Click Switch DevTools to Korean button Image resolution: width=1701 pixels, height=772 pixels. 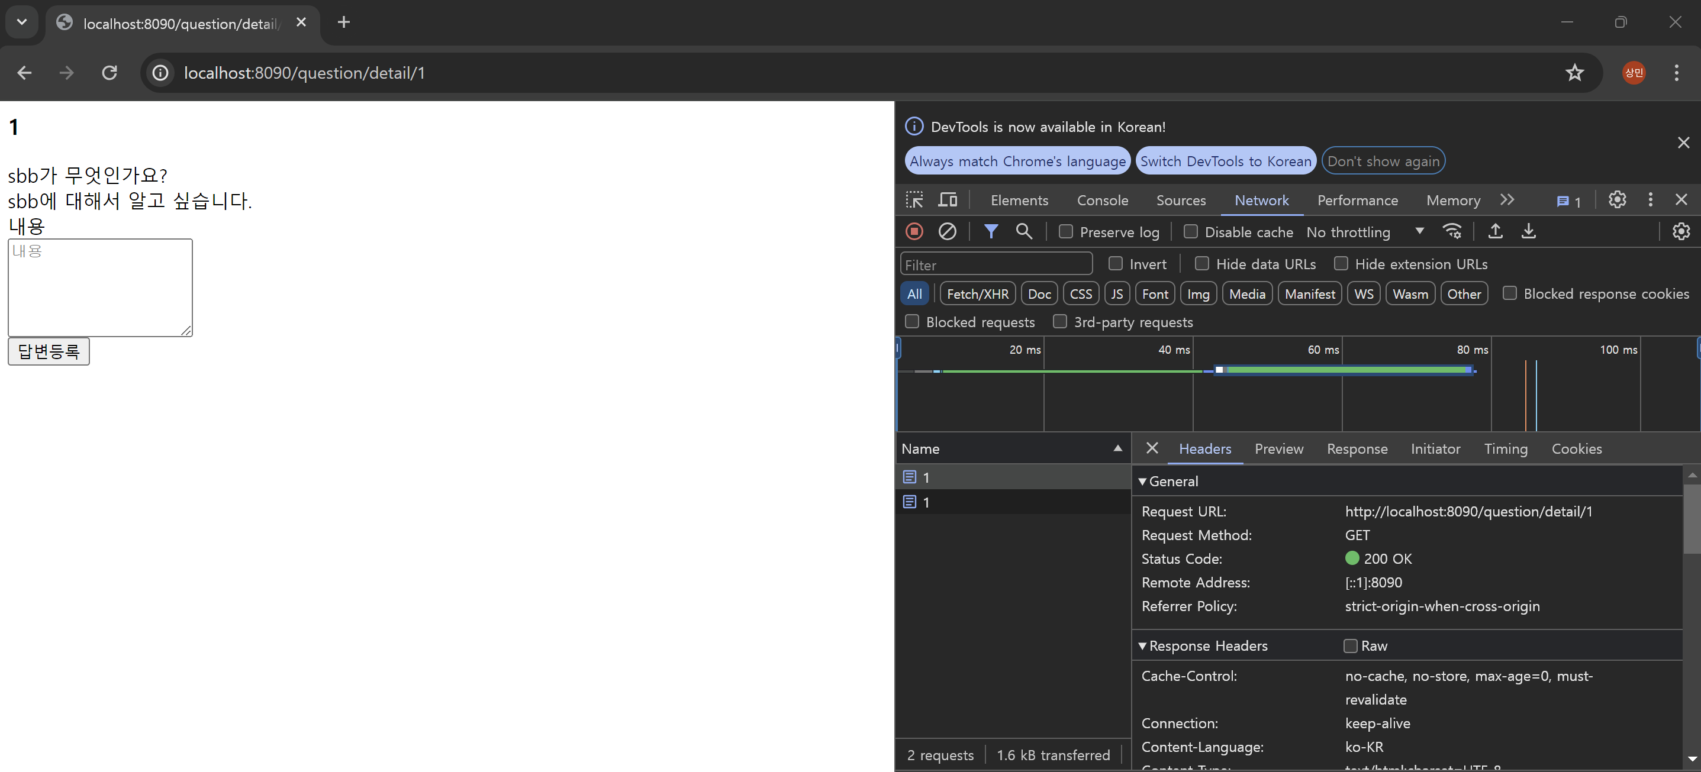click(x=1226, y=161)
